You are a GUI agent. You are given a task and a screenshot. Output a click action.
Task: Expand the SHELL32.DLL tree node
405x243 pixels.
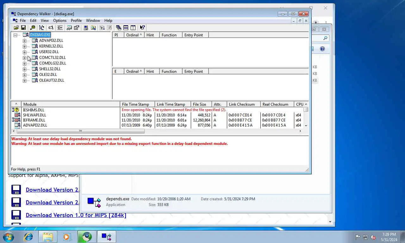[x=24, y=69]
